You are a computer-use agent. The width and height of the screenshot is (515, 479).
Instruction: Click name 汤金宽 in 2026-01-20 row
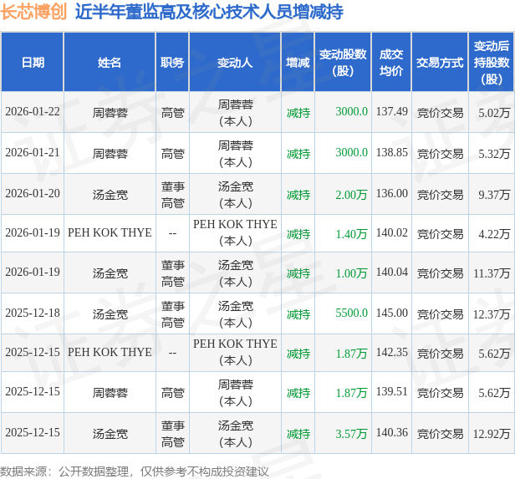coord(110,195)
